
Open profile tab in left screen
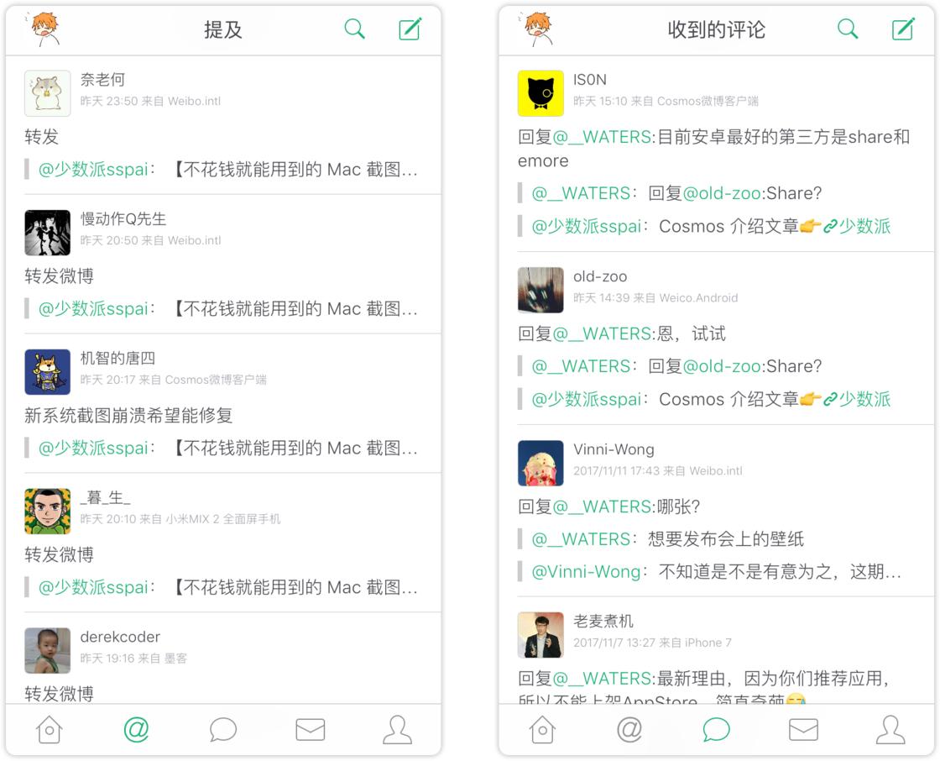coord(398,730)
